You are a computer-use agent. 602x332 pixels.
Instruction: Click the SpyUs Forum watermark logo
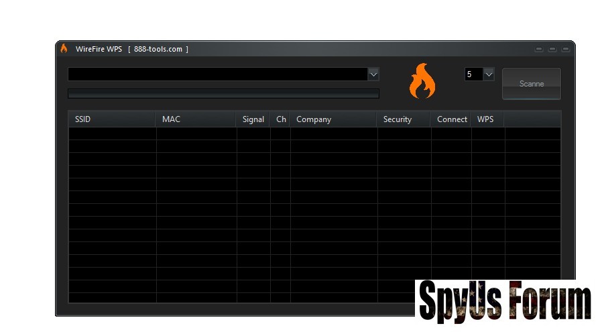click(504, 301)
